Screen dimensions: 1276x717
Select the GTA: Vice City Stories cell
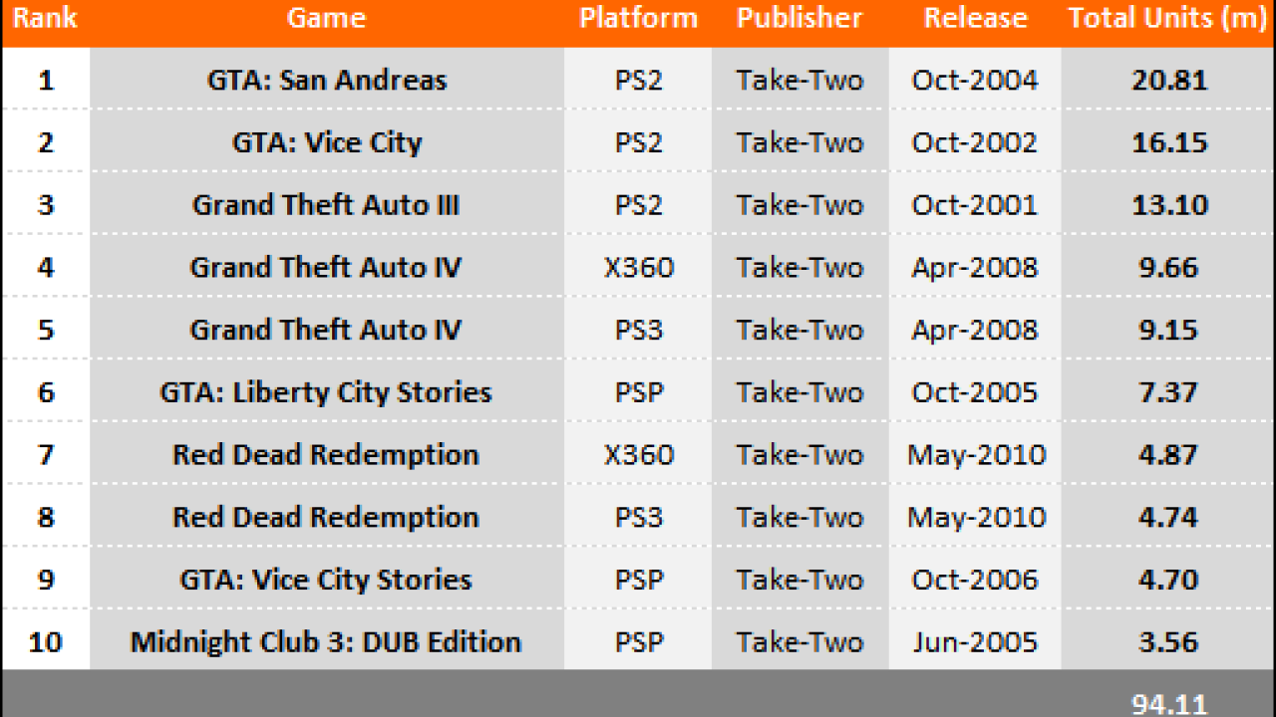(x=326, y=580)
